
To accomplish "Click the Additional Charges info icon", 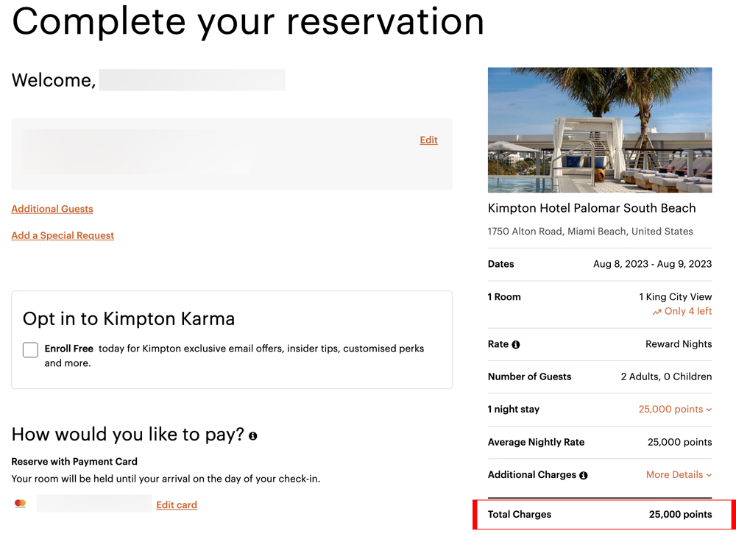I will click(582, 474).
